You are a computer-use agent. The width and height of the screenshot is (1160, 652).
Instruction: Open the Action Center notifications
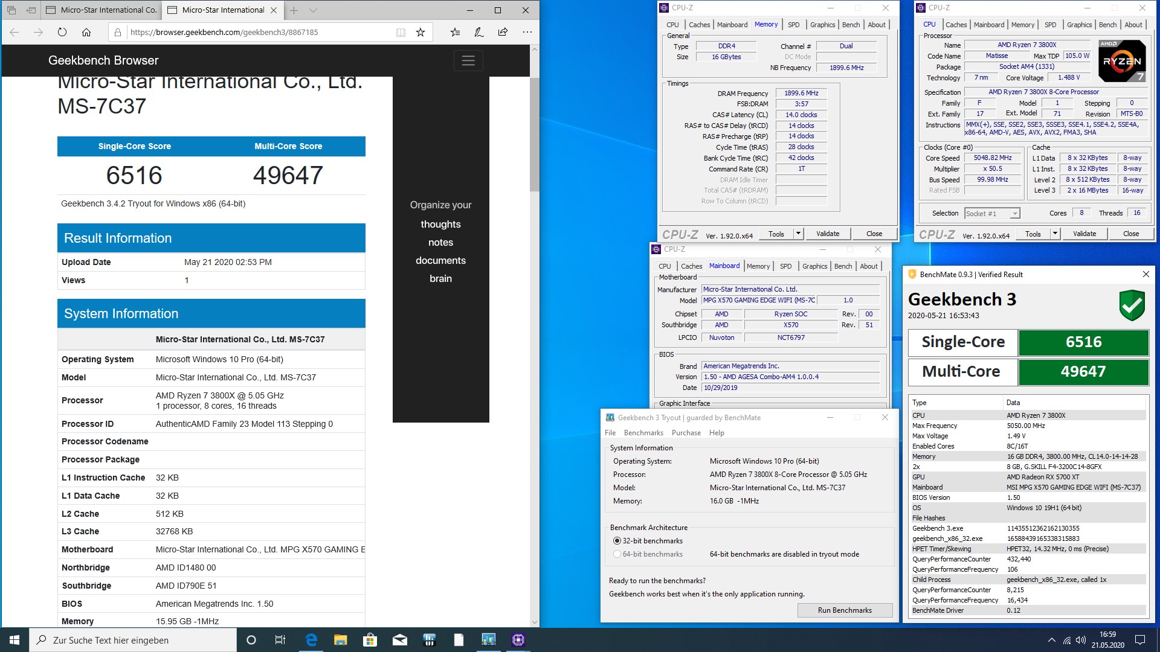[1140, 640]
